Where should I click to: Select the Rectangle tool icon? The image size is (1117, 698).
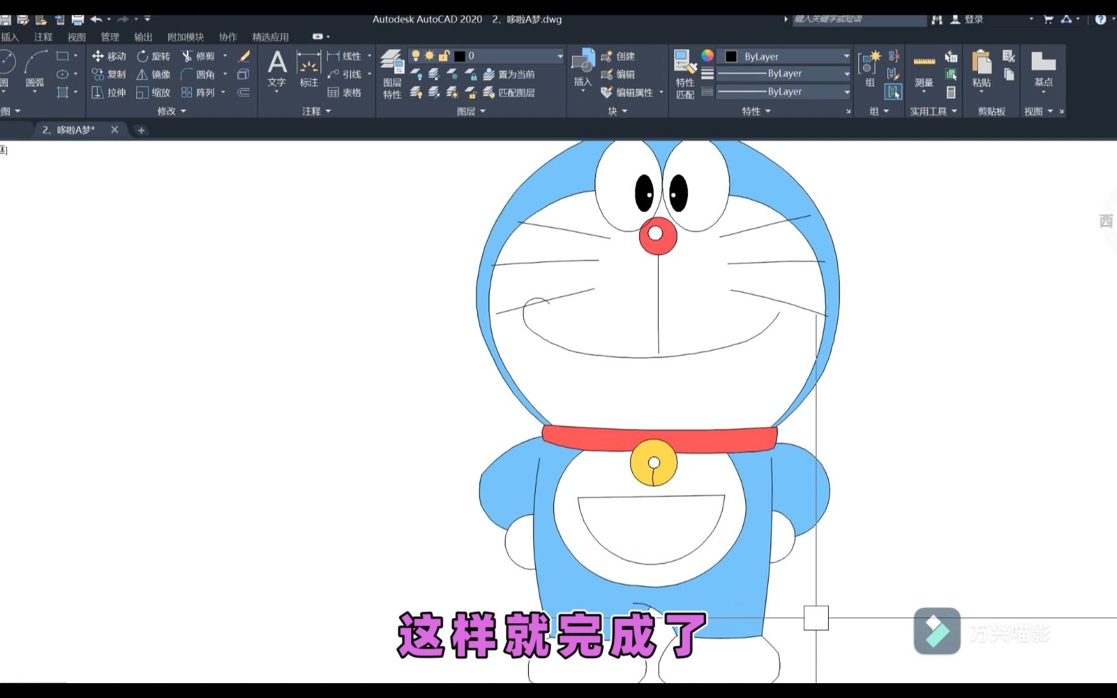pos(63,56)
